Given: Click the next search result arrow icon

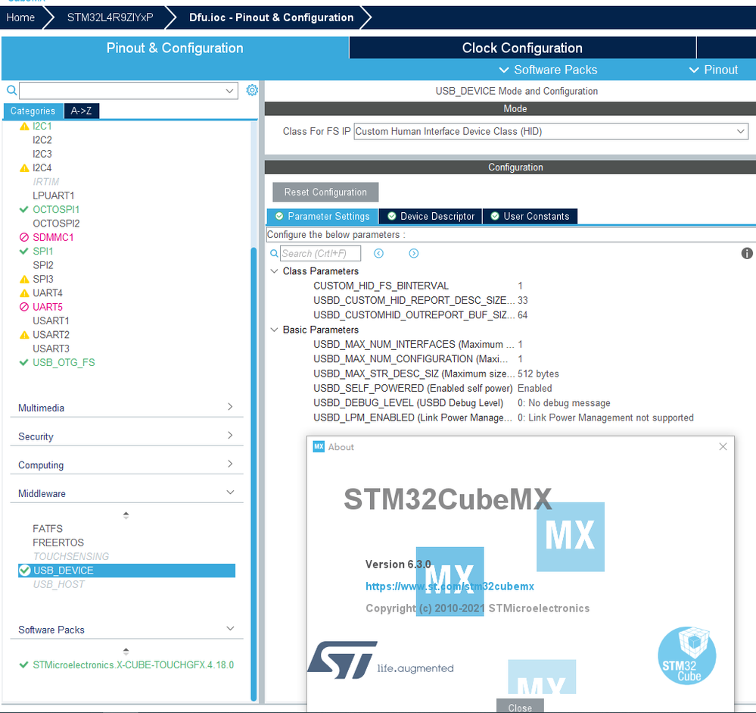Looking at the screenshot, I should click(x=414, y=253).
